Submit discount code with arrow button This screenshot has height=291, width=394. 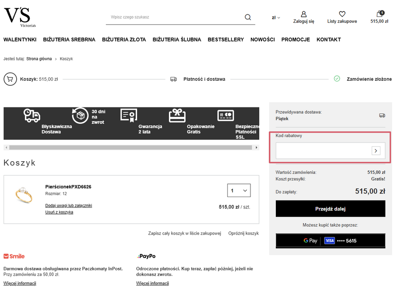(x=376, y=151)
